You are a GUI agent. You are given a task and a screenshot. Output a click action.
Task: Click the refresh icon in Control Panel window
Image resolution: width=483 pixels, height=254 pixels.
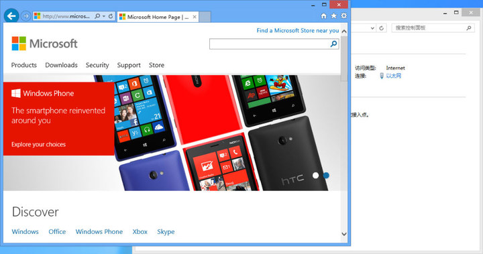pyautogui.click(x=381, y=28)
